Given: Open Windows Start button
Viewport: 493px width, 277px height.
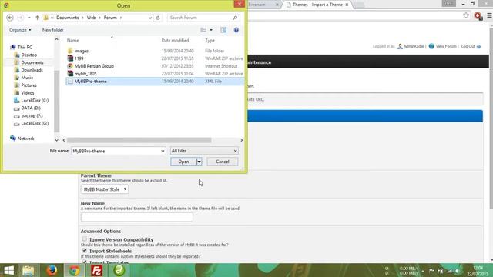Looking at the screenshot, I should tap(8, 270).
